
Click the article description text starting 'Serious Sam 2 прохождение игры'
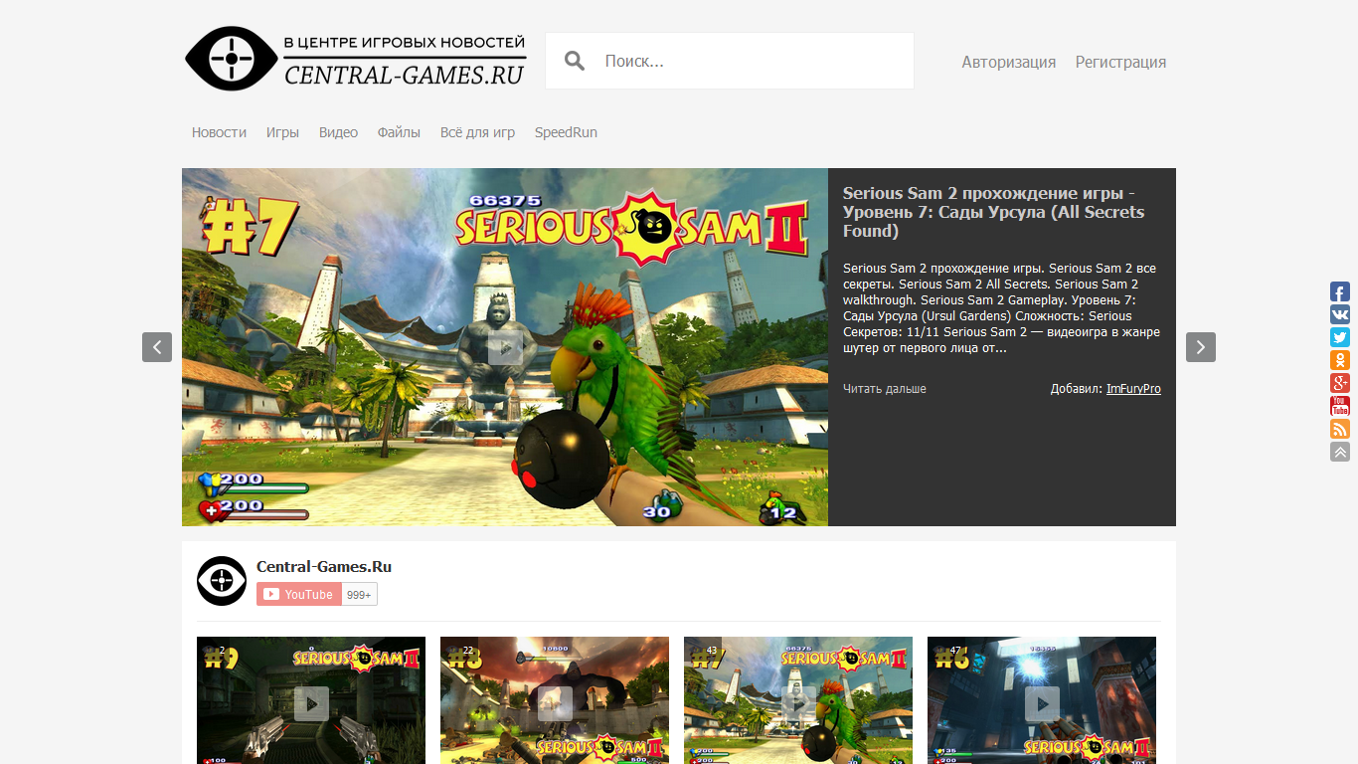point(1001,308)
